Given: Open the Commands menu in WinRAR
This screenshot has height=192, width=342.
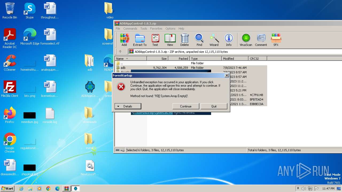Looking at the screenshot, I should tap(130, 29).
